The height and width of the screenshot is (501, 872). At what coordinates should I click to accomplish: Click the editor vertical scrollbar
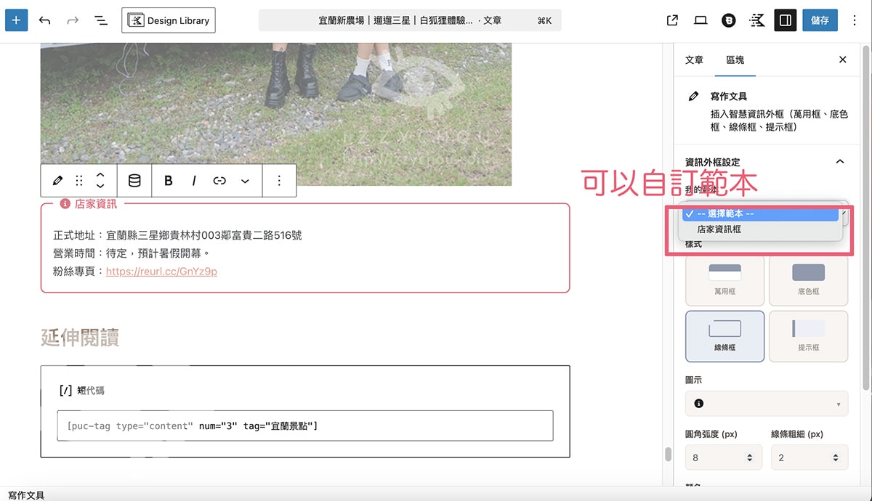point(668,455)
